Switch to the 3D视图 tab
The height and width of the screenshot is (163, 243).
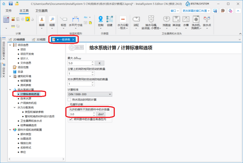tap(39, 40)
